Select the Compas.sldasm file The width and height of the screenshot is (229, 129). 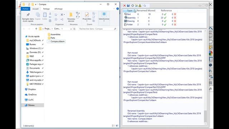click(x=56, y=42)
